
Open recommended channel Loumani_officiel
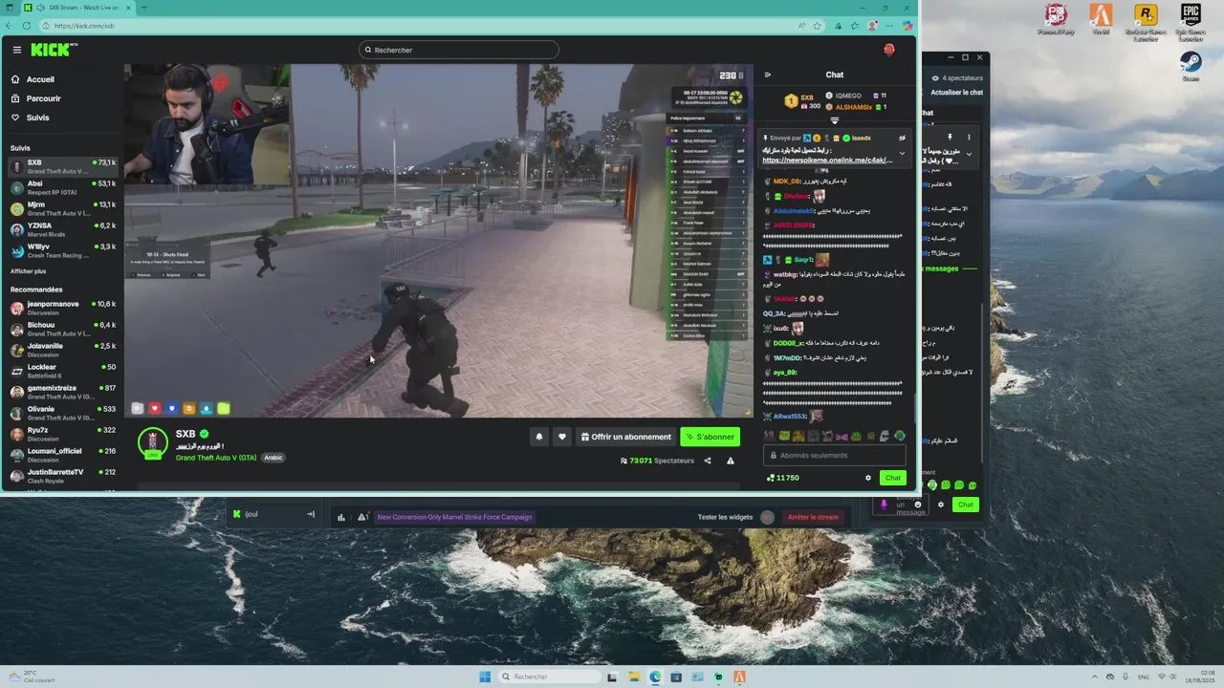pos(63,455)
